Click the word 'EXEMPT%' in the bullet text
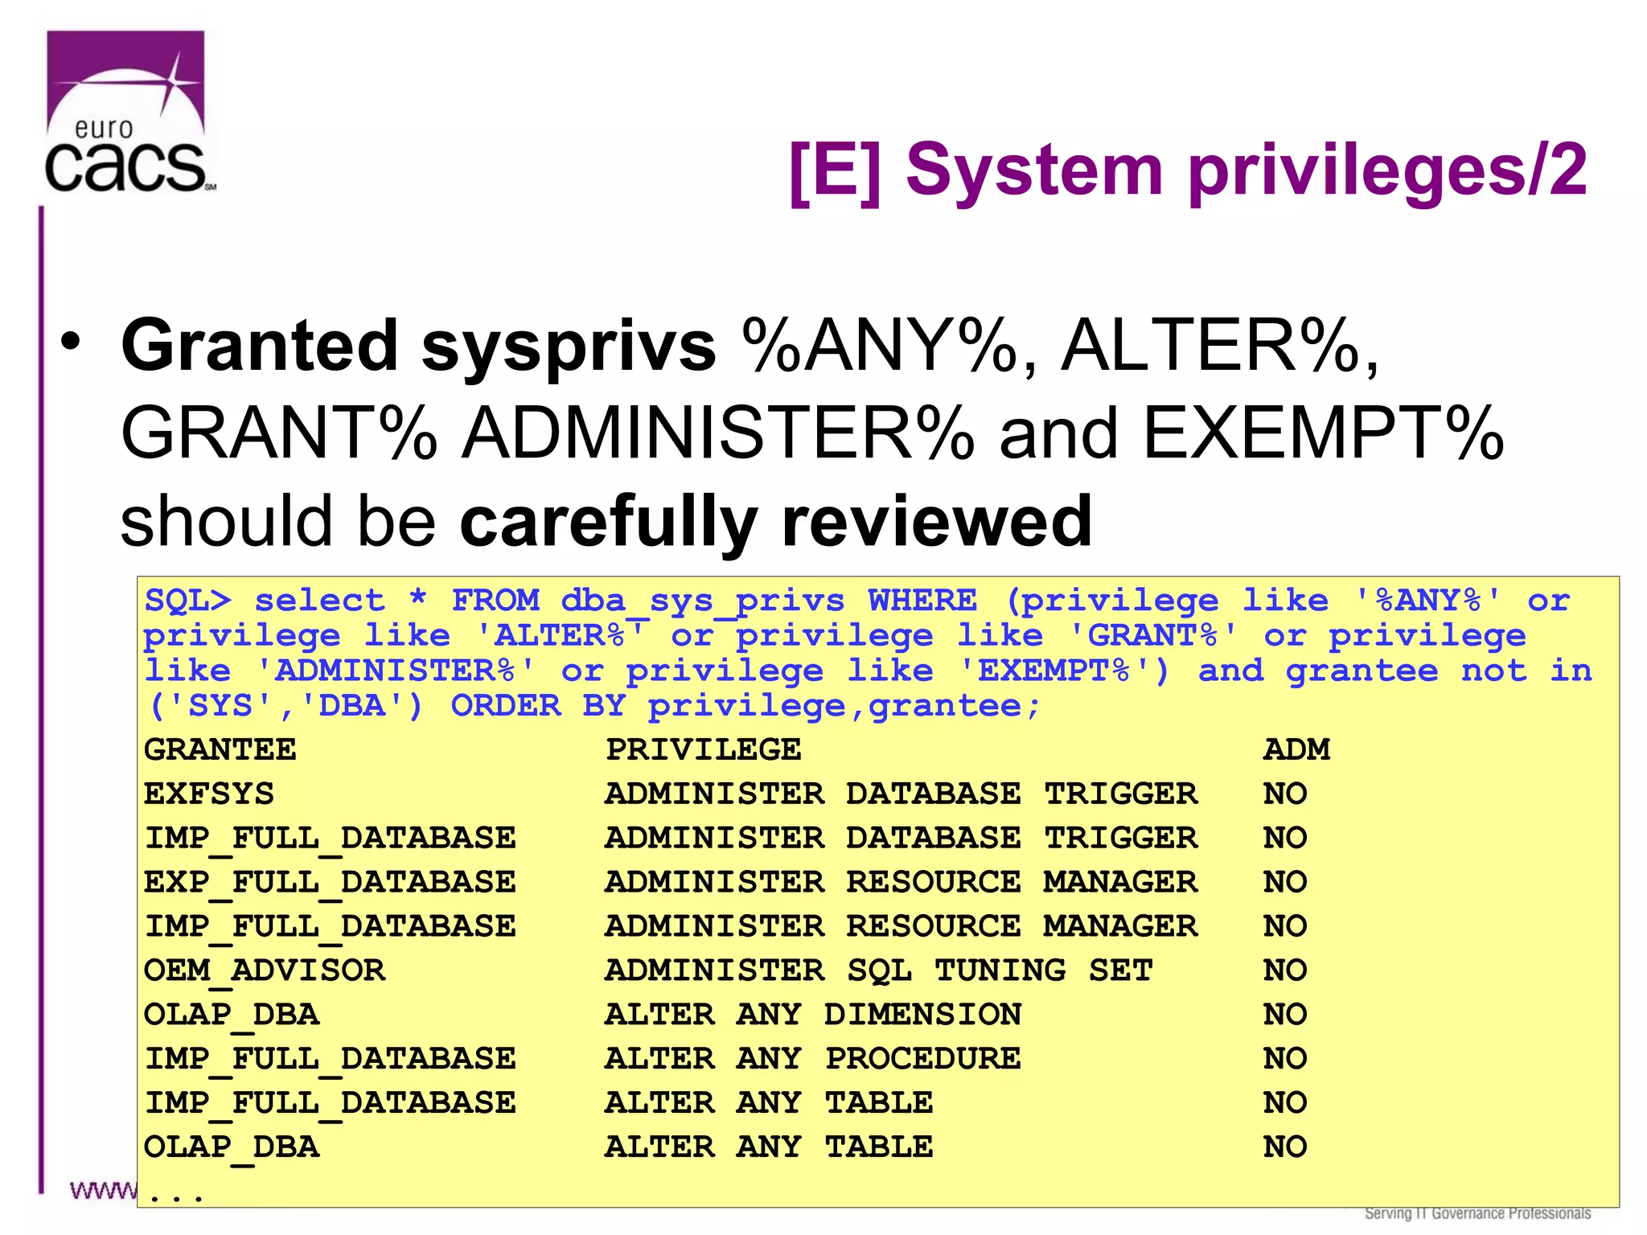 tap(1324, 433)
